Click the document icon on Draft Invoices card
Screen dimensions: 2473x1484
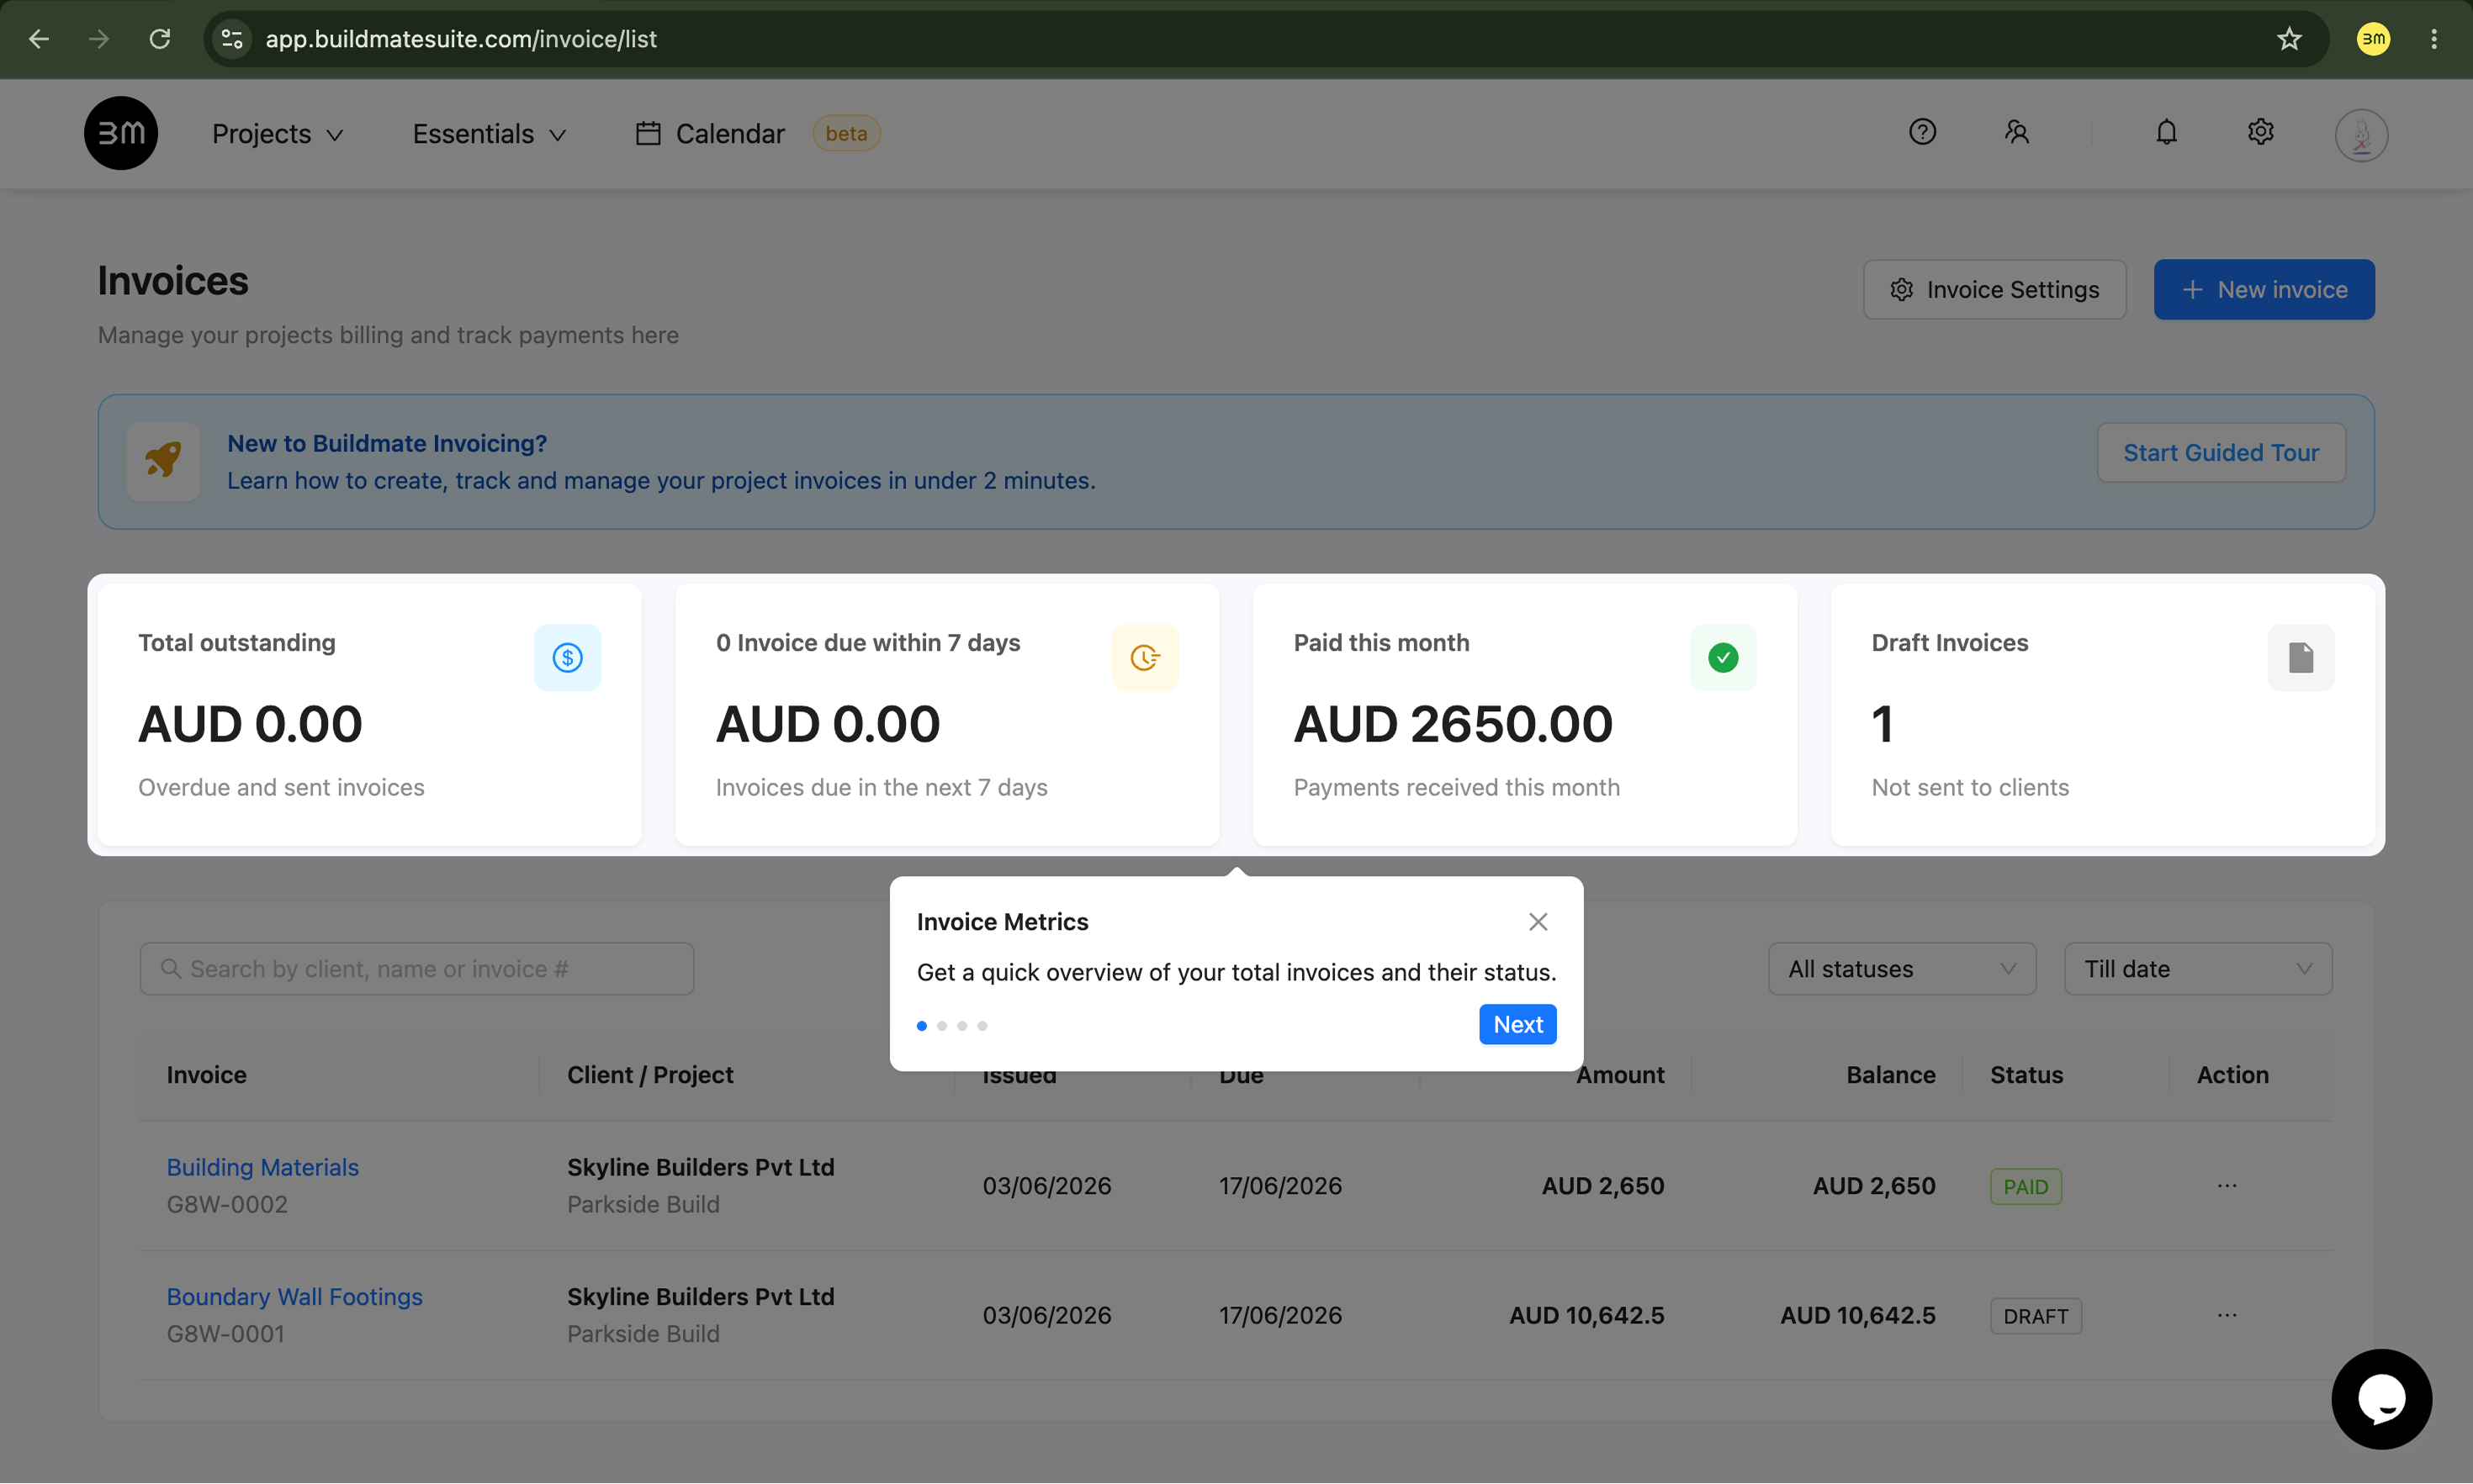(2300, 657)
